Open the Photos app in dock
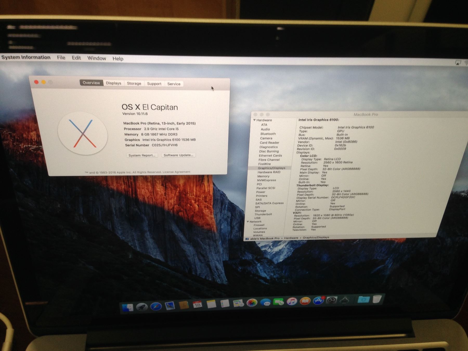Viewport: 468px width, 351px height. (x=252, y=303)
